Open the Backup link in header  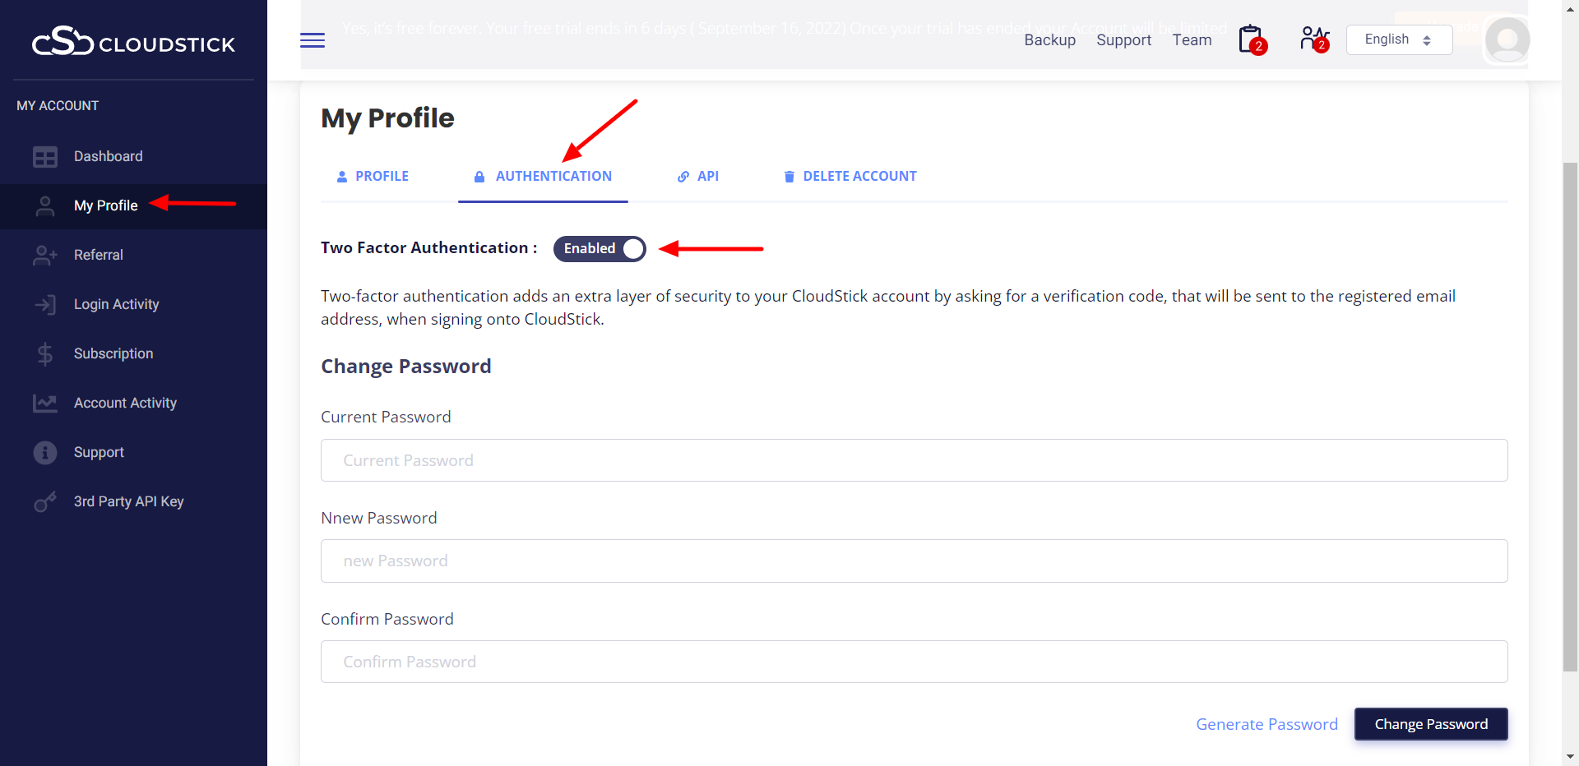coord(1049,39)
